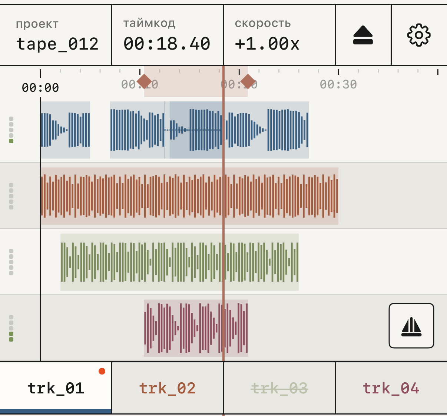Viewport: 447px width, 416px height.
Task: Unmute the struck-through trk_03 tab
Action: point(279,388)
